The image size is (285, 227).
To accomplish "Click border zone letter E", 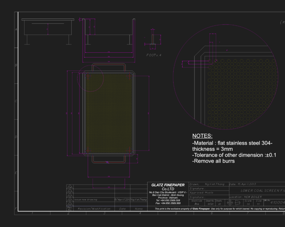I will coord(16,173).
